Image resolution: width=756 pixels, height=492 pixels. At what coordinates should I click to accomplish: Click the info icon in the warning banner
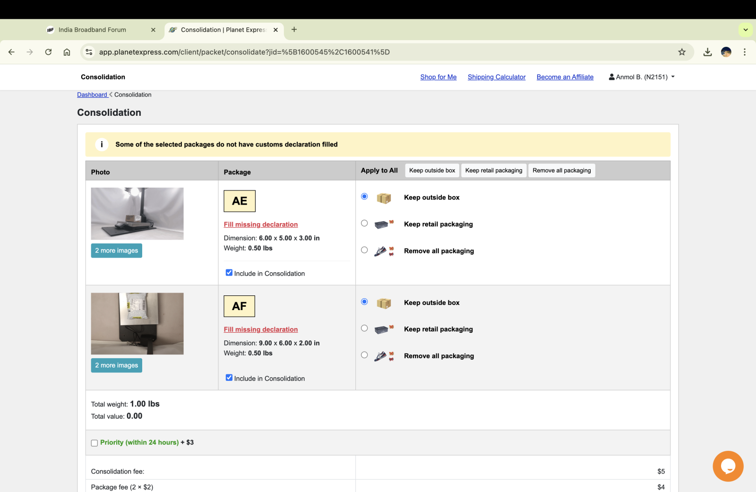102,145
